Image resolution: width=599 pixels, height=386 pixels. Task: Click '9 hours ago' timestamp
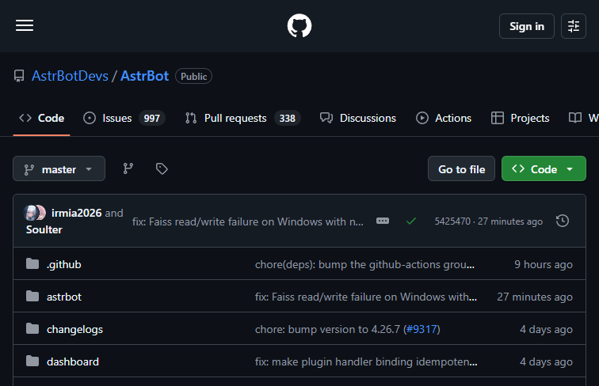[544, 264]
